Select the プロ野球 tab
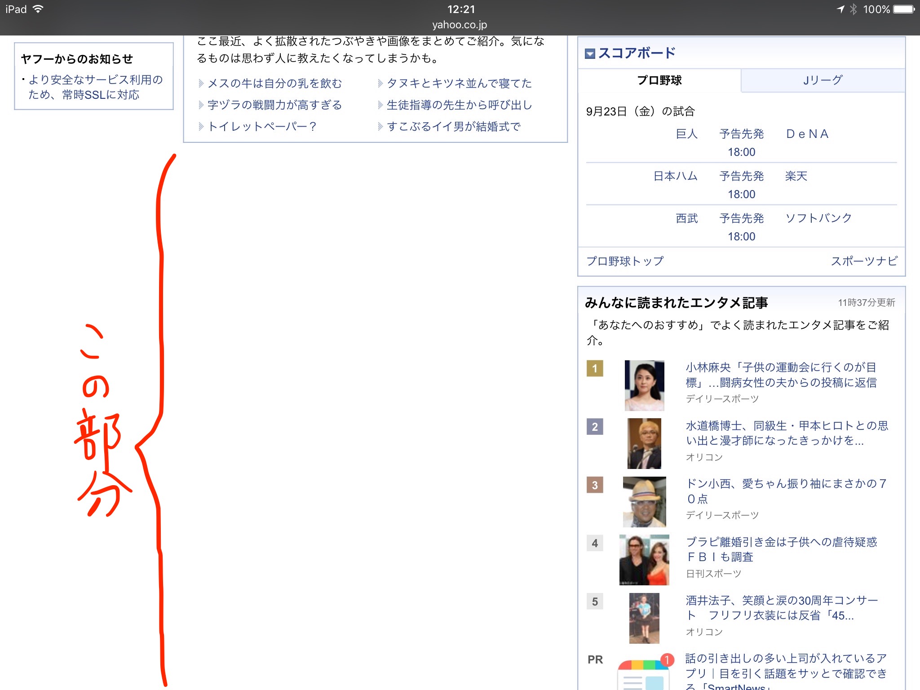920x690 pixels. click(x=659, y=80)
